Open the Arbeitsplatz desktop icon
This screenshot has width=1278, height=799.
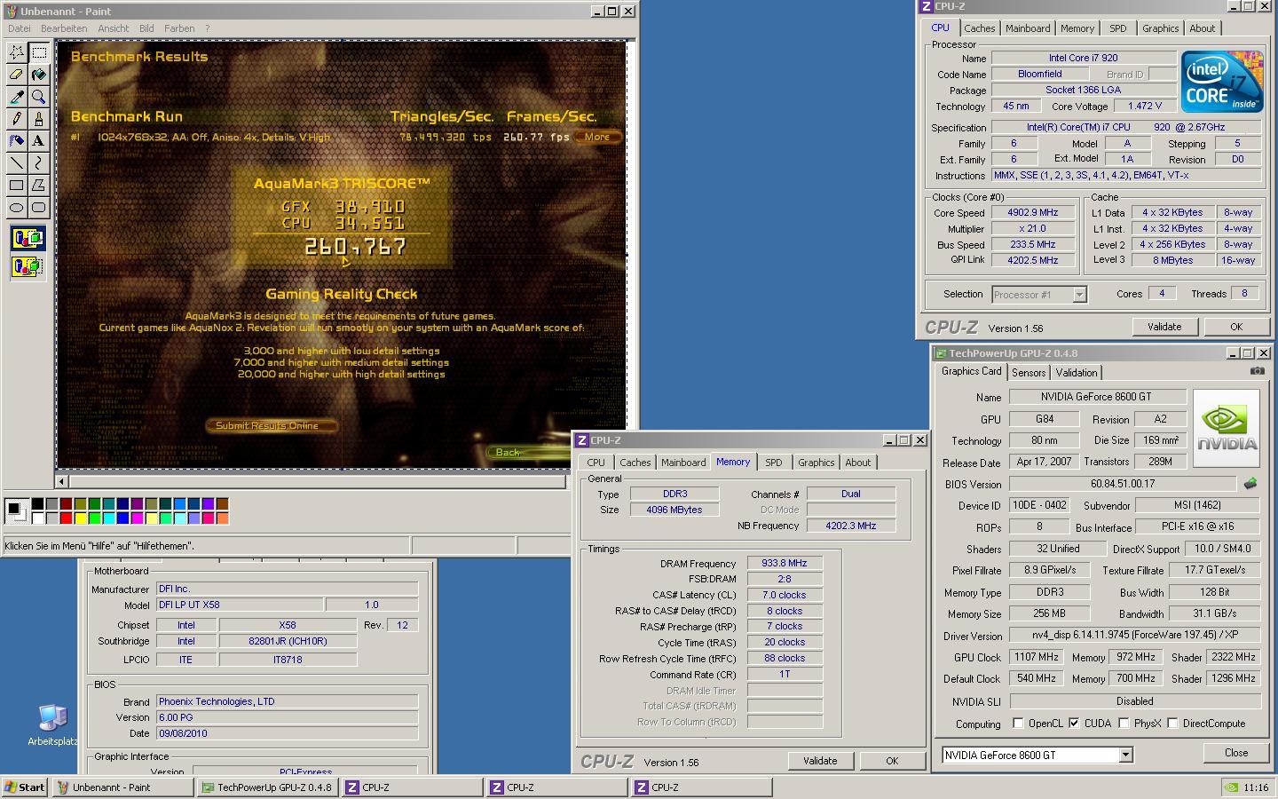pyautogui.click(x=51, y=725)
